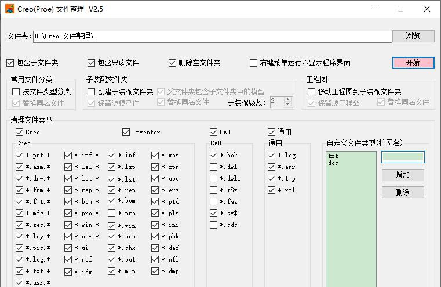This screenshot has height=287, width=441.
Task: Toggle *.err 通用 checkbox
Action: (271, 167)
